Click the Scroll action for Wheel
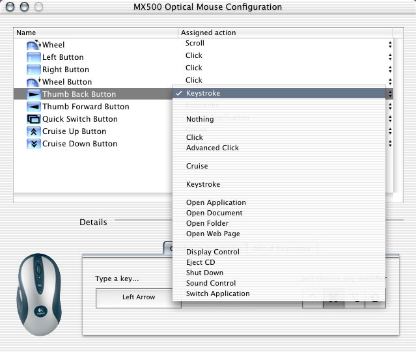Viewport: 416px width, 352px height. tap(195, 43)
